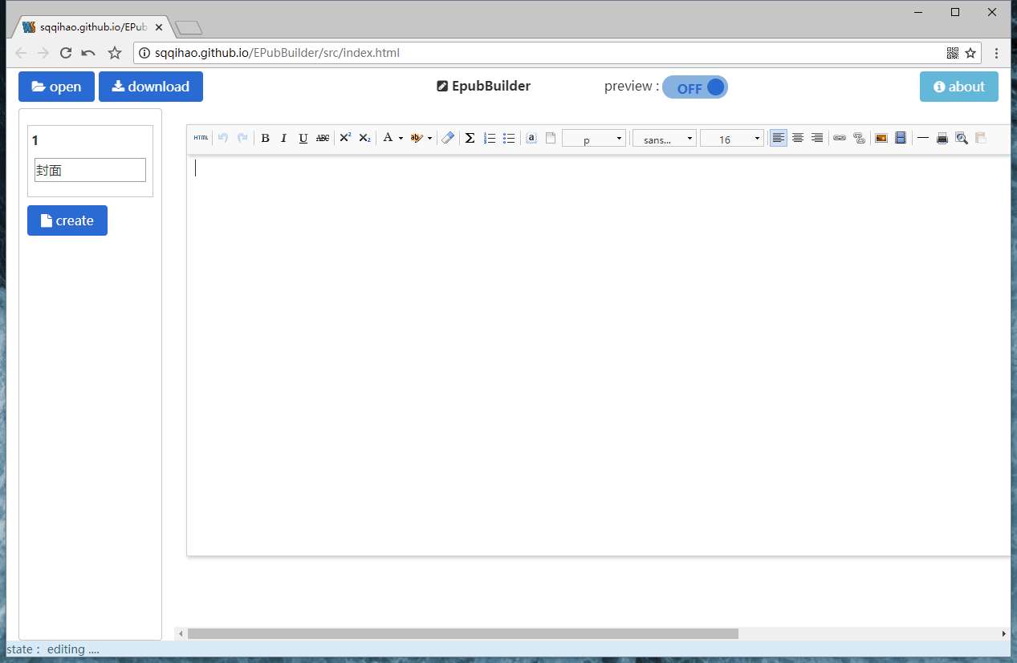The width and height of the screenshot is (1017, 663).
Task: Toggle the ordered list formatting
Action: 489,137
